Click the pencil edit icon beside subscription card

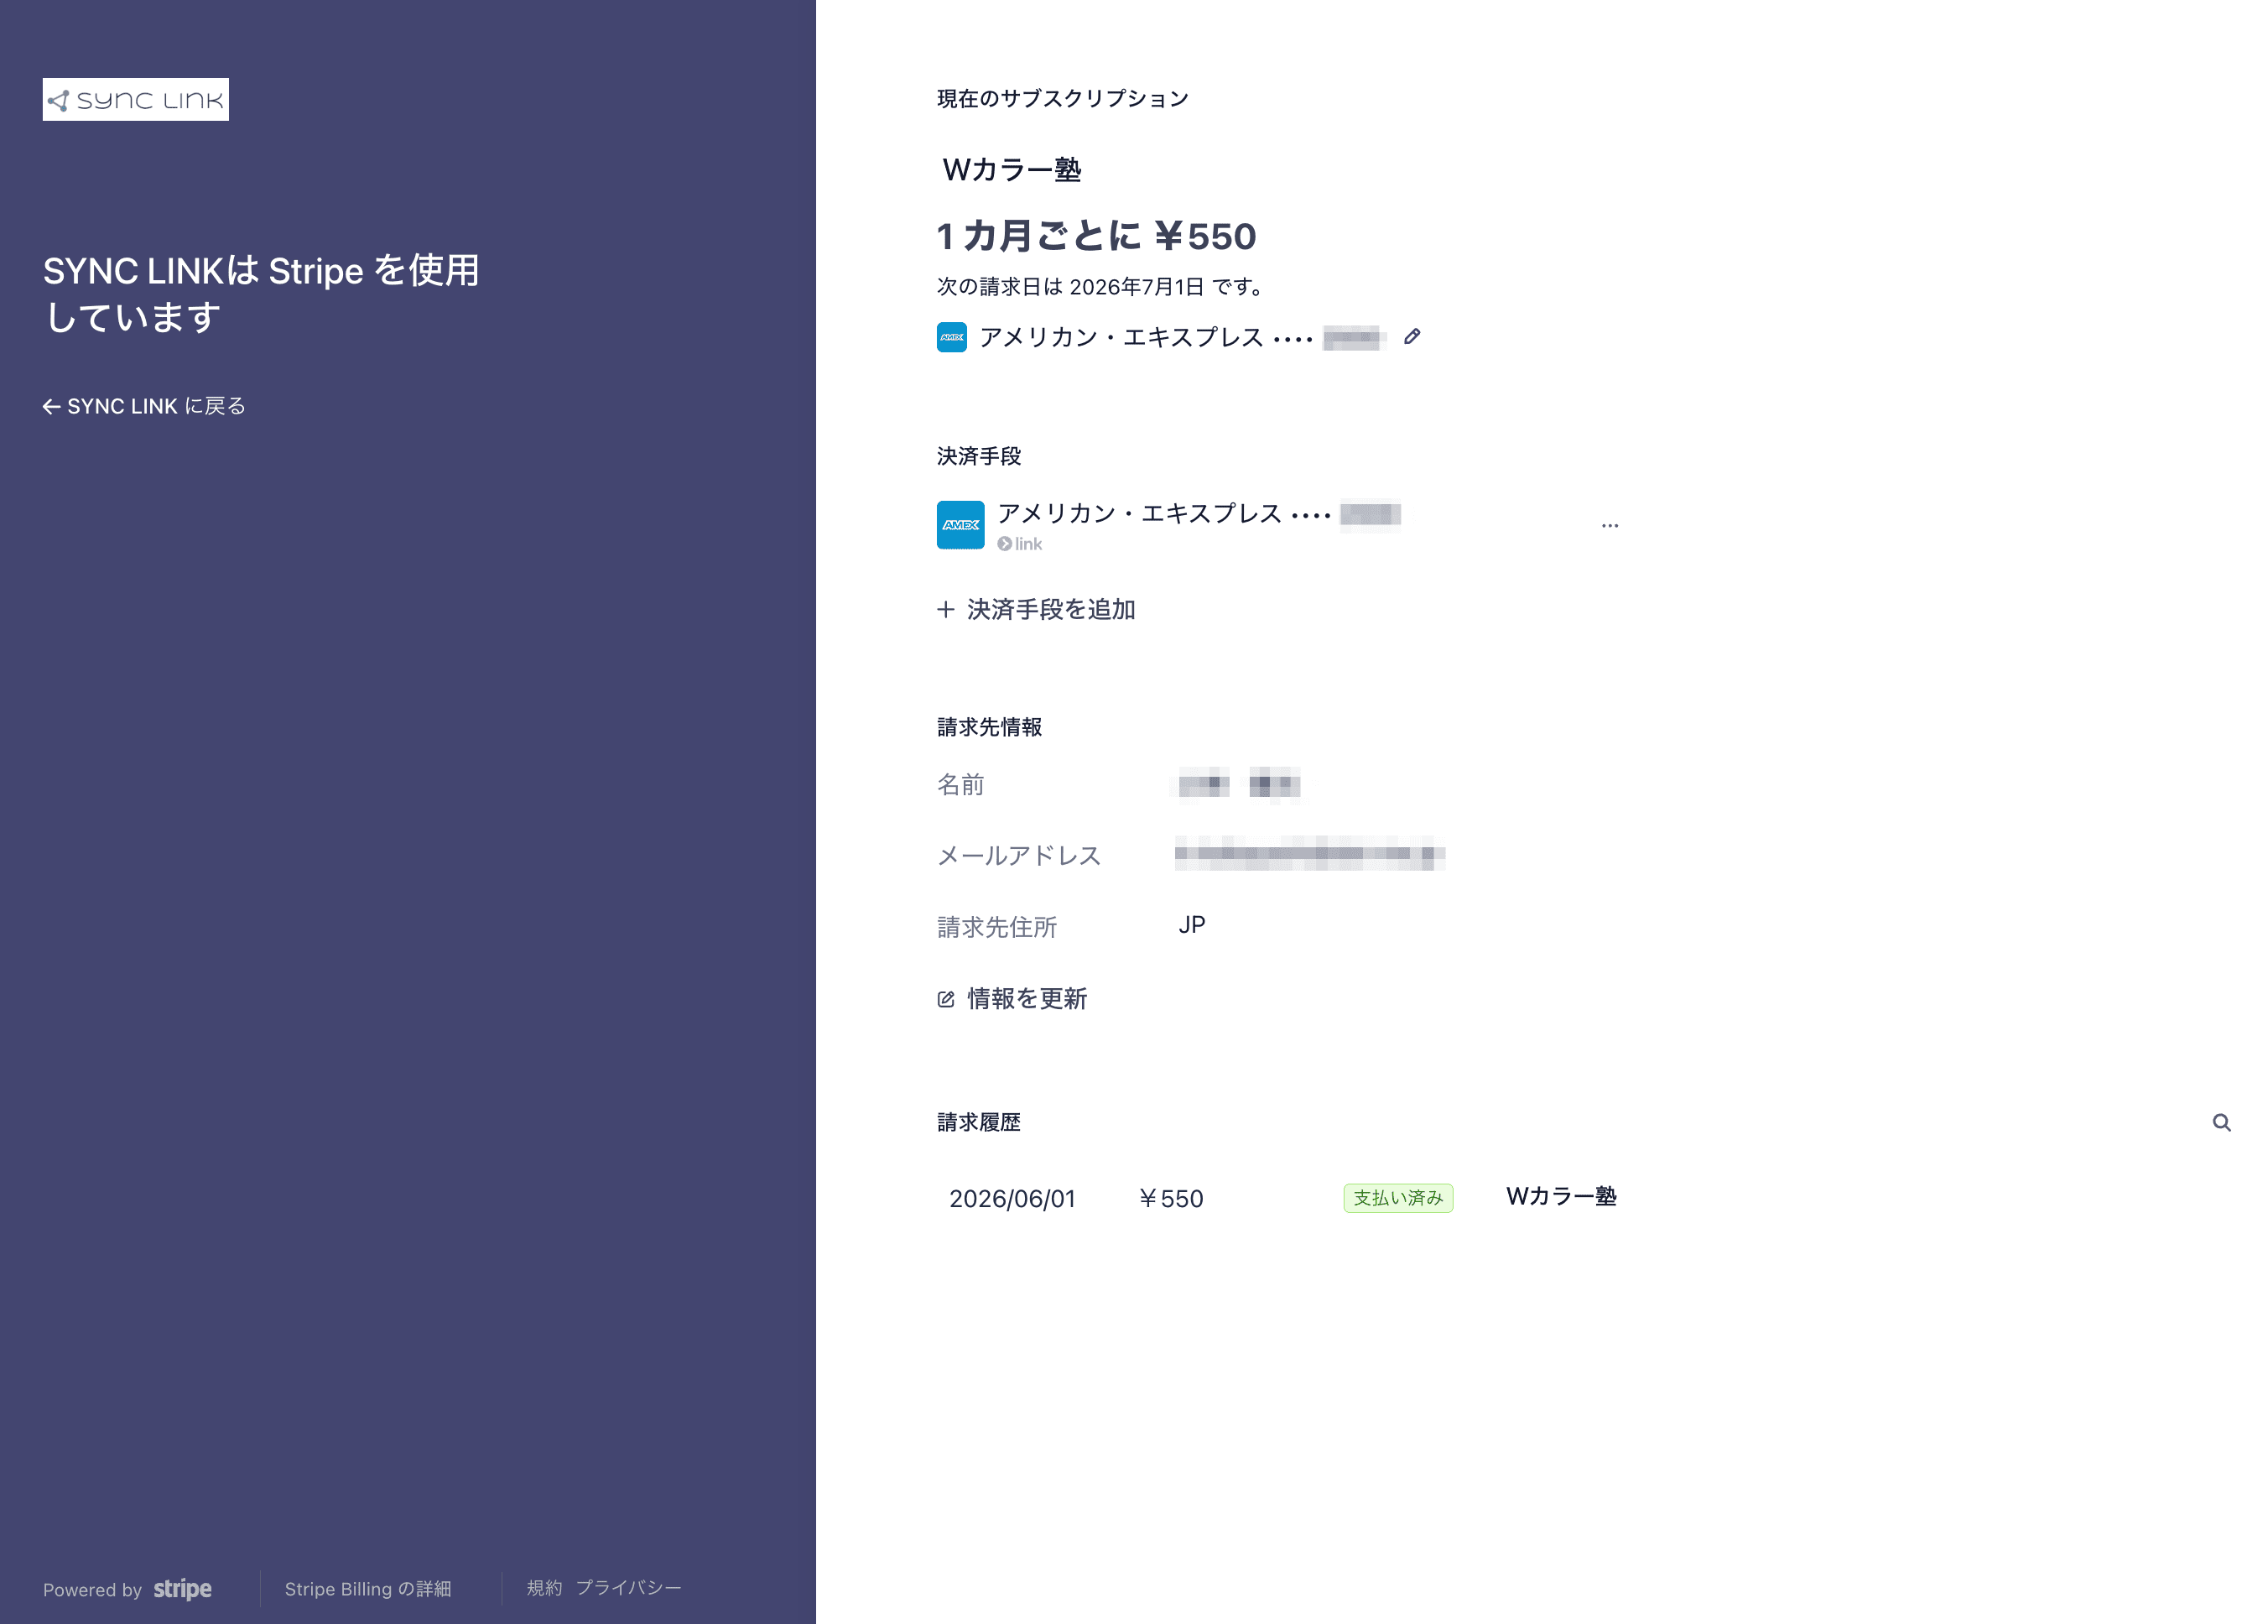tap(1411, 337)
